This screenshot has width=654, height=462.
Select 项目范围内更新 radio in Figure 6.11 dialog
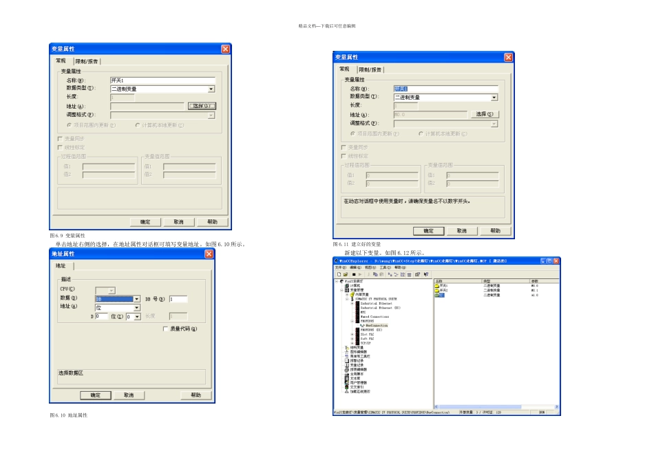tap(353, 134)
